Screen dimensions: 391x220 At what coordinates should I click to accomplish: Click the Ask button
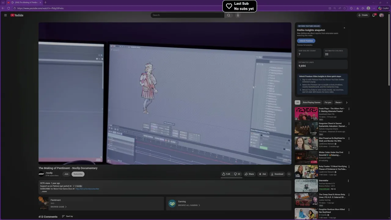pos(262,174)
